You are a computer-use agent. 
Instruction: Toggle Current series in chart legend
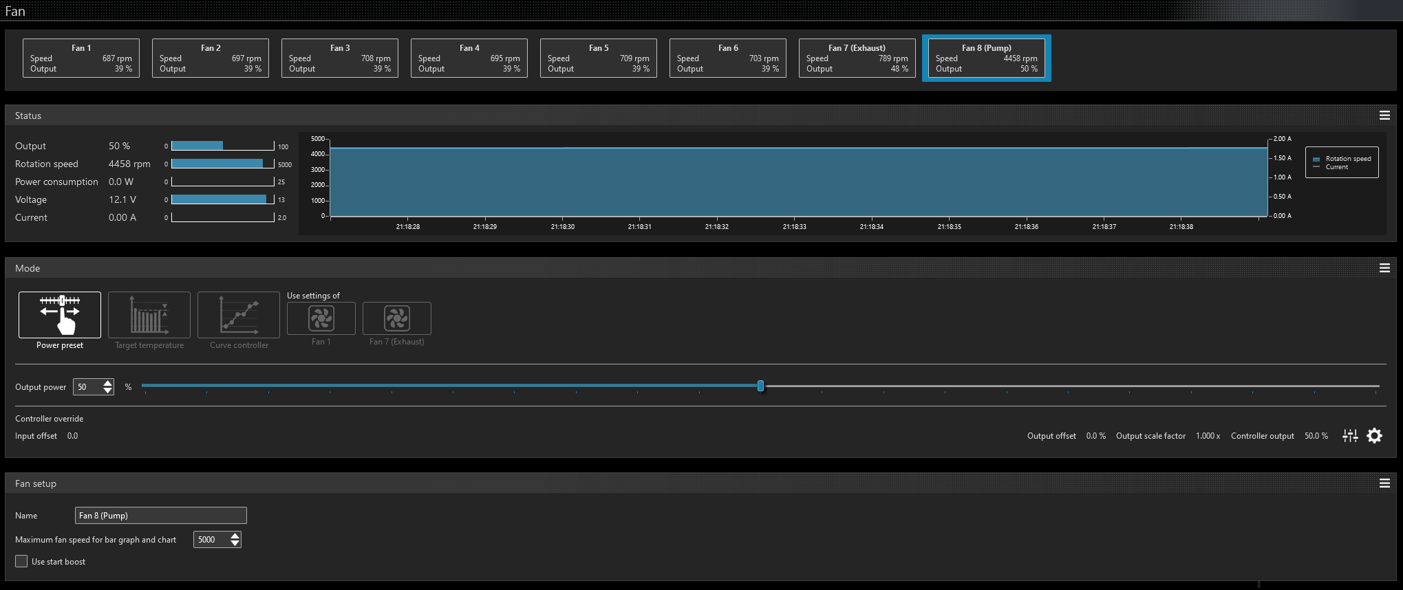[x=1336, y=167]
